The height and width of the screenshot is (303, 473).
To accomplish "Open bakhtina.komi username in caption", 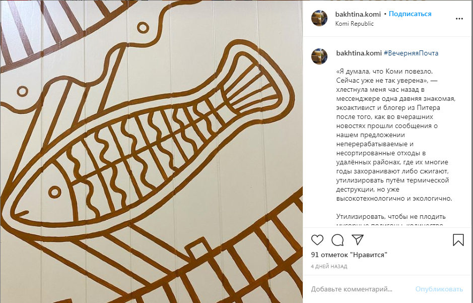I will tap(359, 53).
